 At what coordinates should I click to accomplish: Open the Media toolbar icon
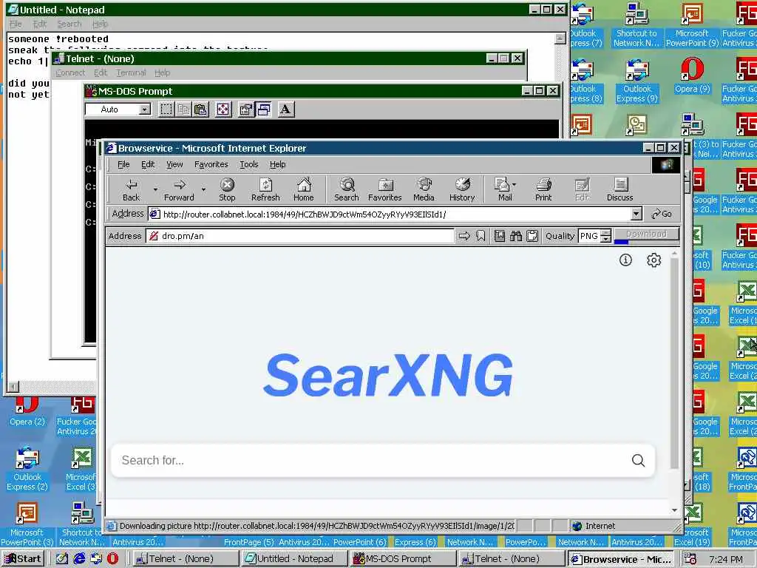point(424,190)
